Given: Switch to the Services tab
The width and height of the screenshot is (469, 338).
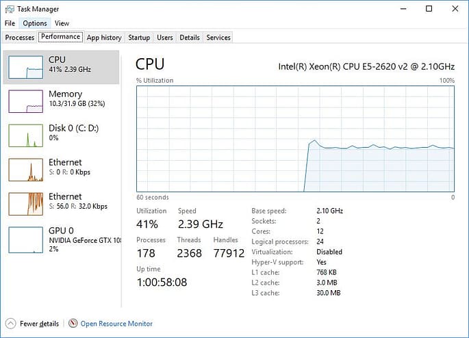Looking at the screenshot, I should pos(218,38).
